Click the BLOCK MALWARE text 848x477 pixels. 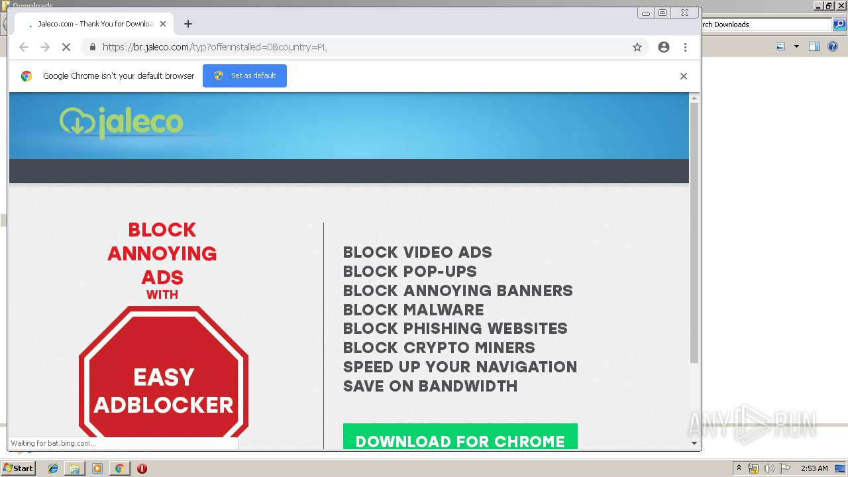coord(413,310)
